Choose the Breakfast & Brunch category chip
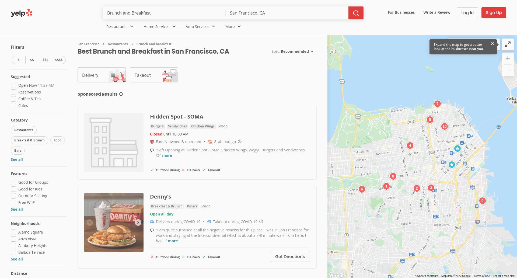This screenshot has width=517, height=278. [29, 140]
